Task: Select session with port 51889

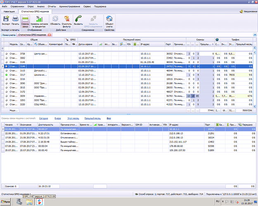Action: (128, 150)
